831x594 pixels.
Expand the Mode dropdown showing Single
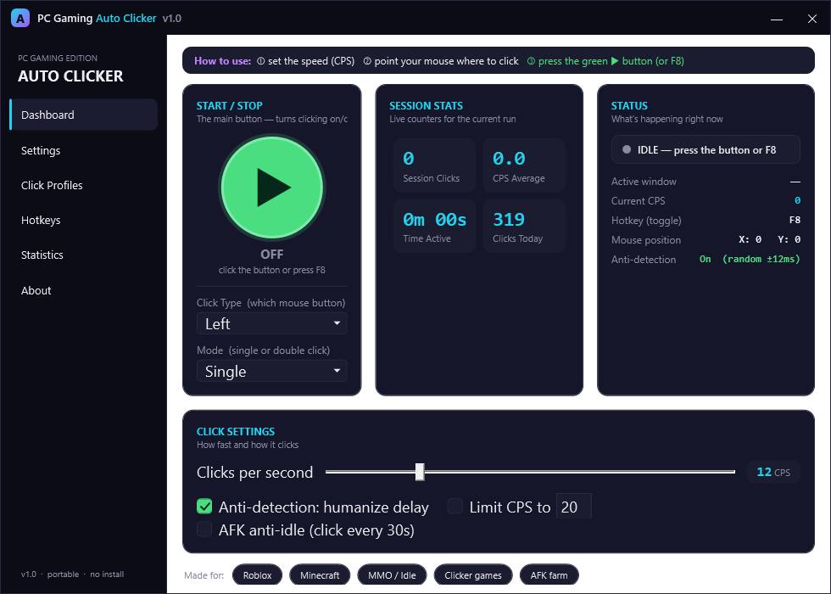pyautogui.click(x=272, y=372)
